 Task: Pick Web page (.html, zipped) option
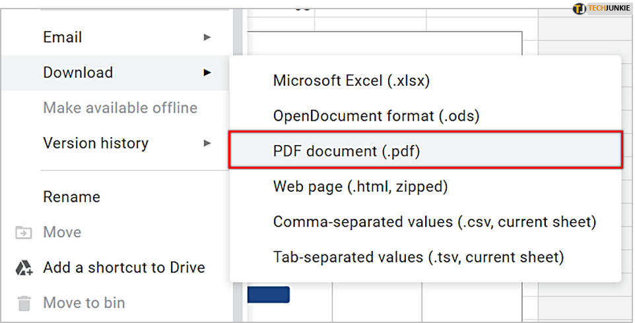[x=360, y=187]
